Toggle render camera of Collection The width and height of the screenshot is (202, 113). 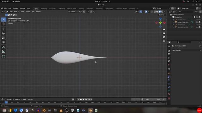point(199,17)
